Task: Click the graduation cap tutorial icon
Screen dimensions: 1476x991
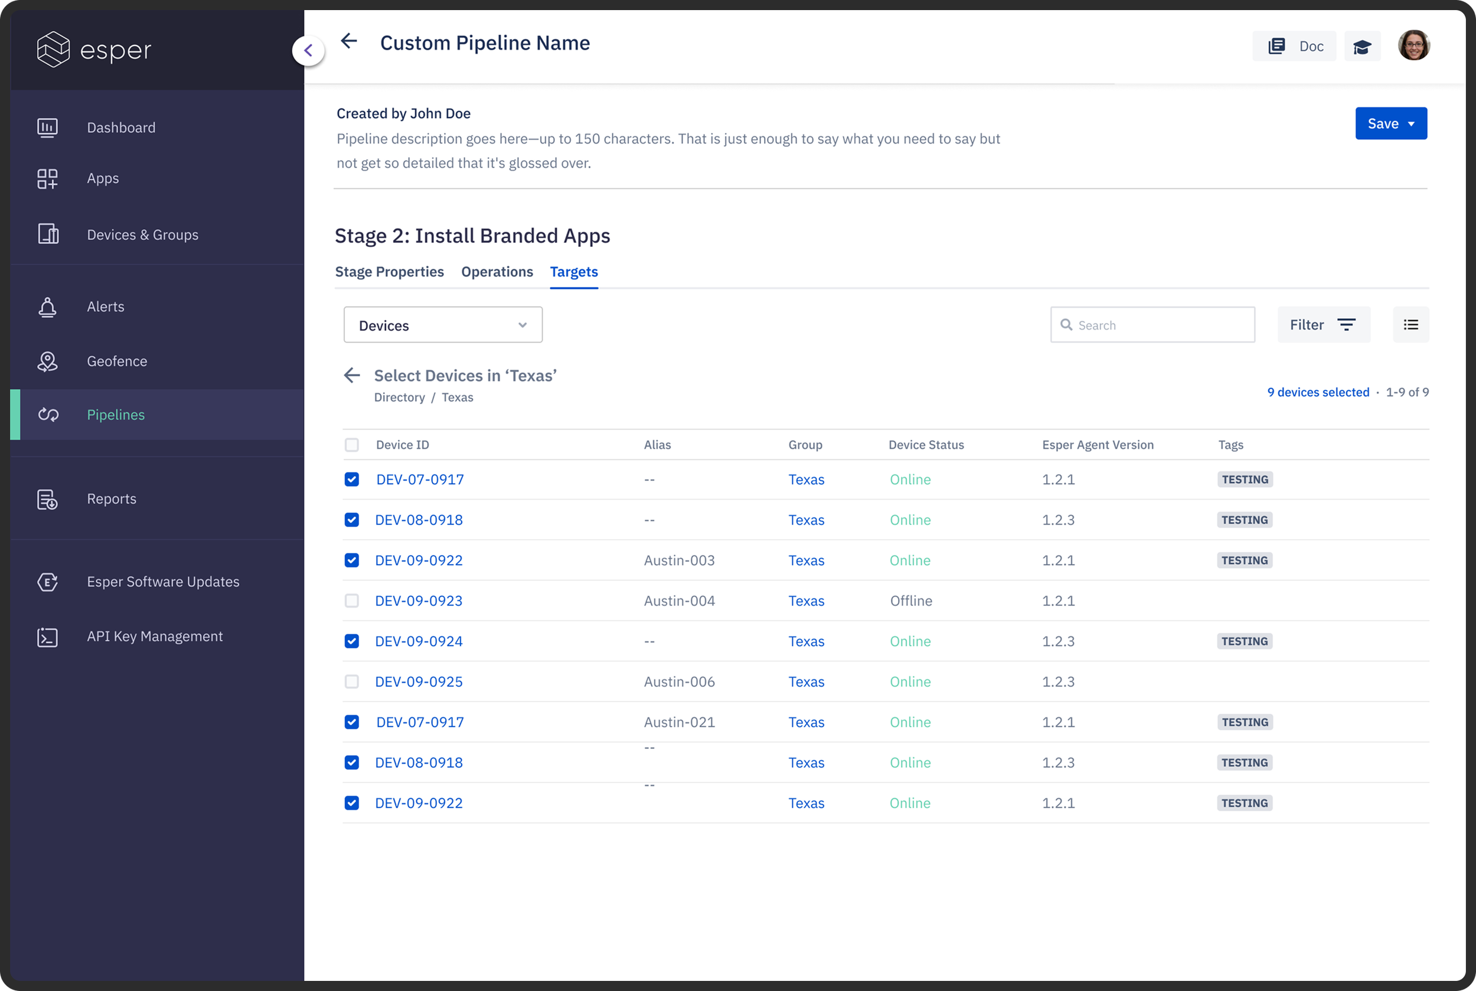Action: (x=1361, y=47)
